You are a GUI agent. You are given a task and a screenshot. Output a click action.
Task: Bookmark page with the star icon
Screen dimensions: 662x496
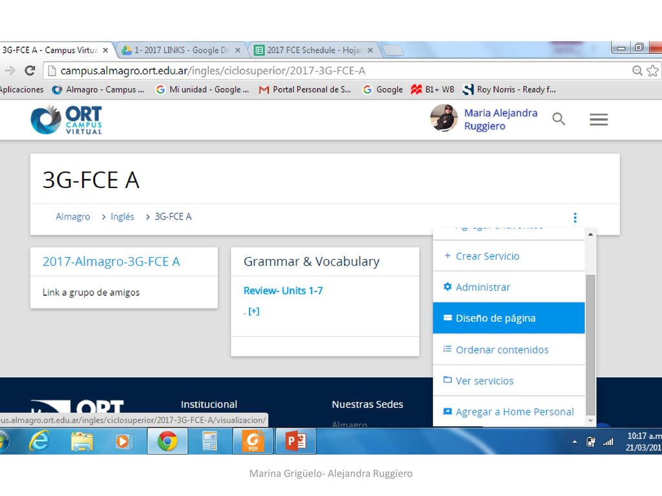point(652,70)
